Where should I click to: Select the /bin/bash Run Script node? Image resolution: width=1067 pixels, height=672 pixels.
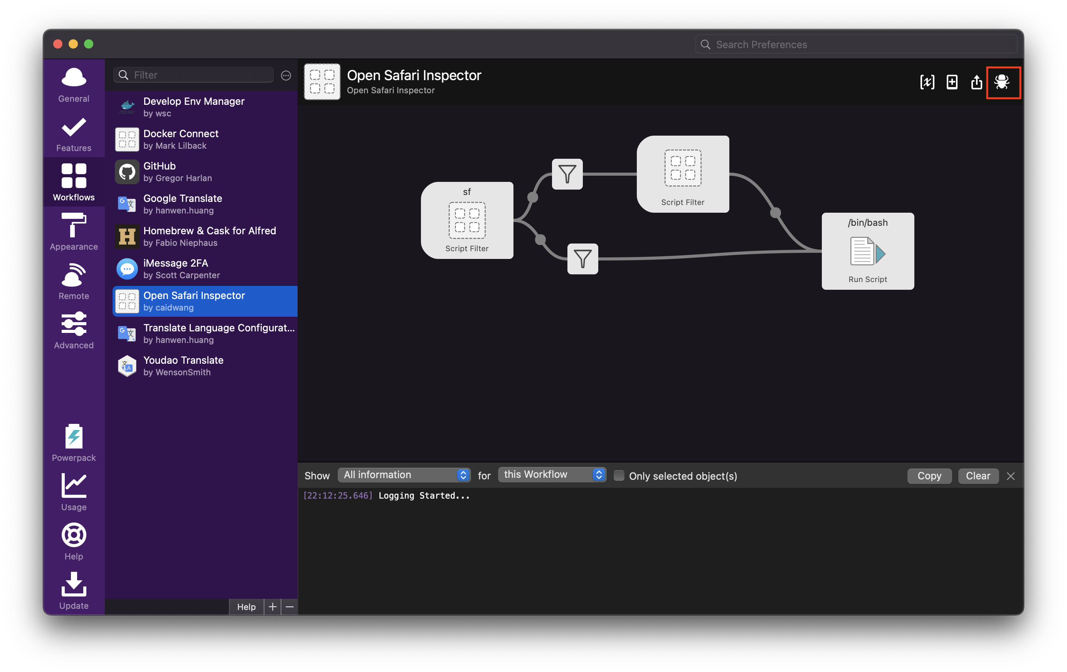[867, 251]
